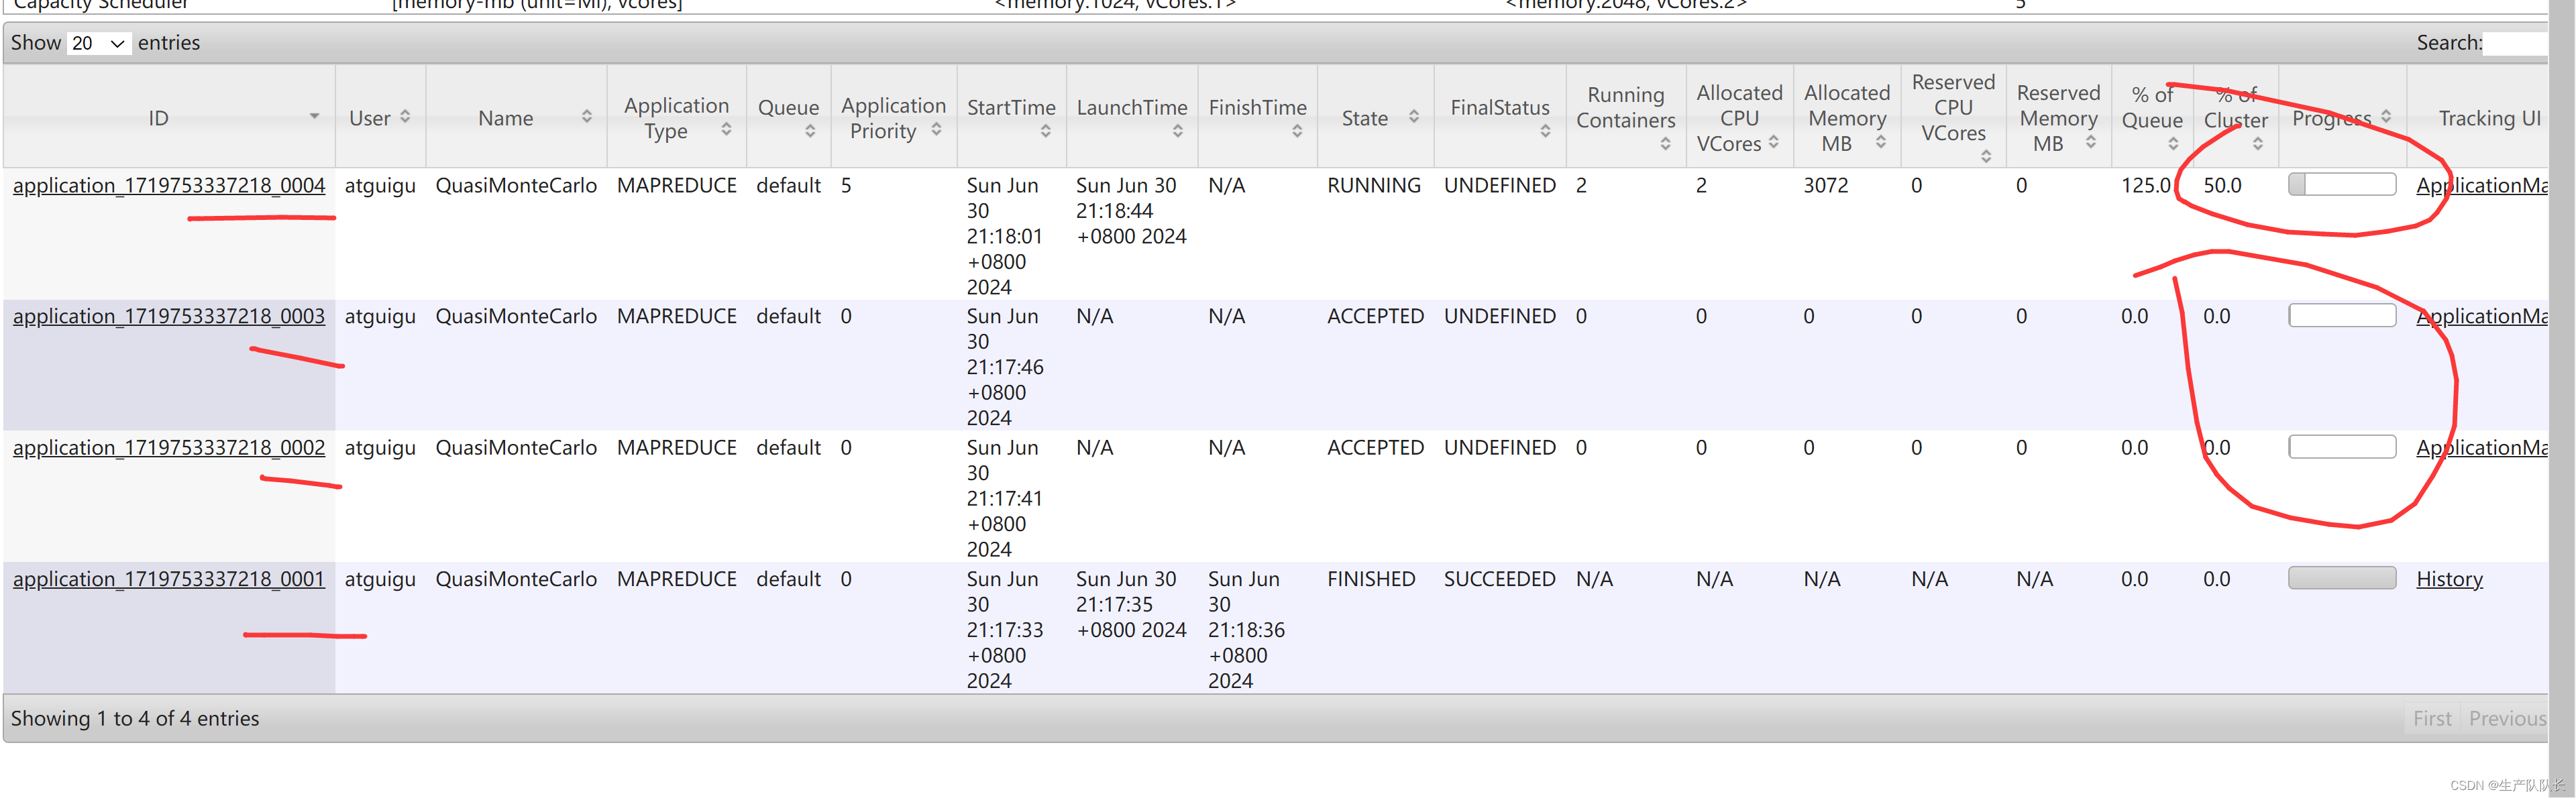This screenshot has height=798, width=2576.
Task: Click the State column sort arrows
Action: click(1414, 117)
